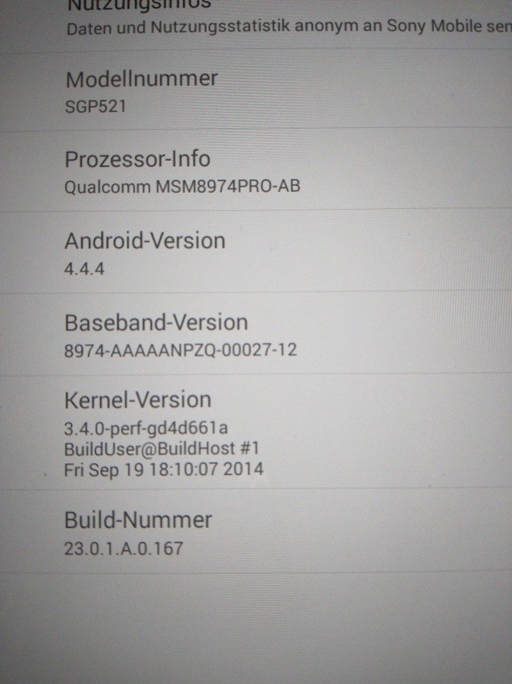Tap the Modellnummer heading
Viewport: 512px width, 684px height.
coord(141,79)
